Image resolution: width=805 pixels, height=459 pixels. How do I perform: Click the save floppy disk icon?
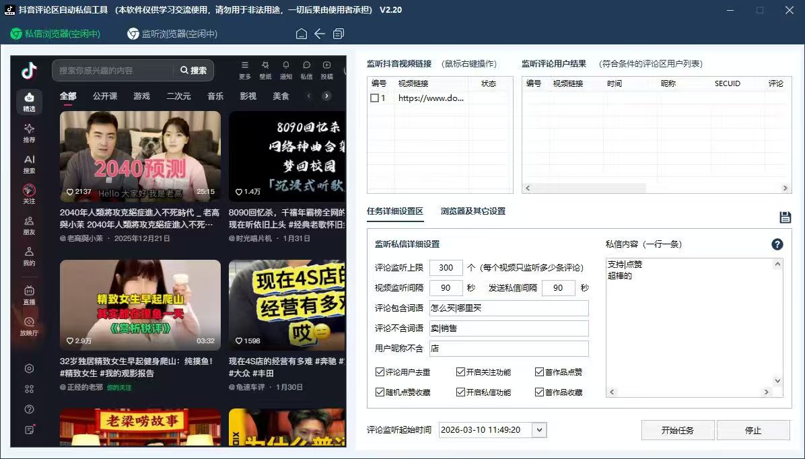(x=785, y=217)
